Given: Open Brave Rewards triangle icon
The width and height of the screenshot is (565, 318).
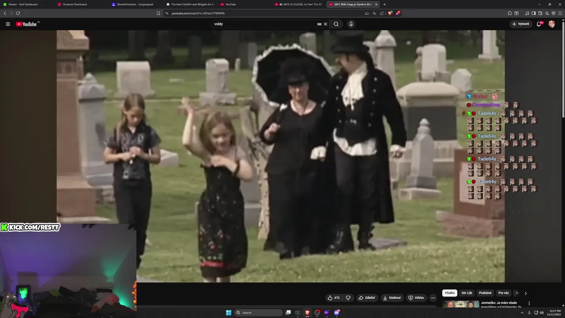Looking at the screenshot, I should click(398, 13).
